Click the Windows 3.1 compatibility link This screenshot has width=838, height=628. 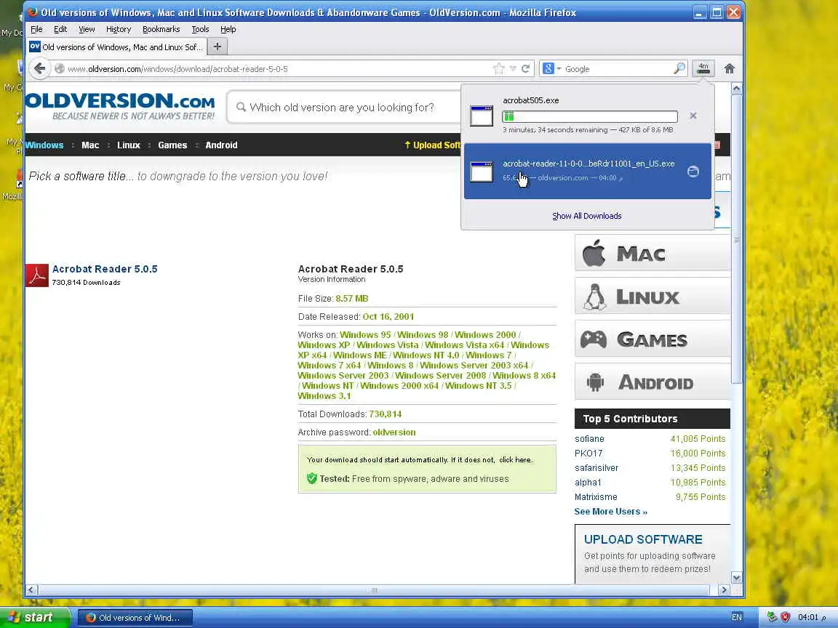(x=324, y=395)
